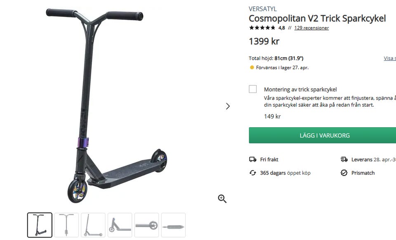Click the magnifier zoom icon on product image
The width and height of the screenshot is (396, 240).
tap(222, 199)
